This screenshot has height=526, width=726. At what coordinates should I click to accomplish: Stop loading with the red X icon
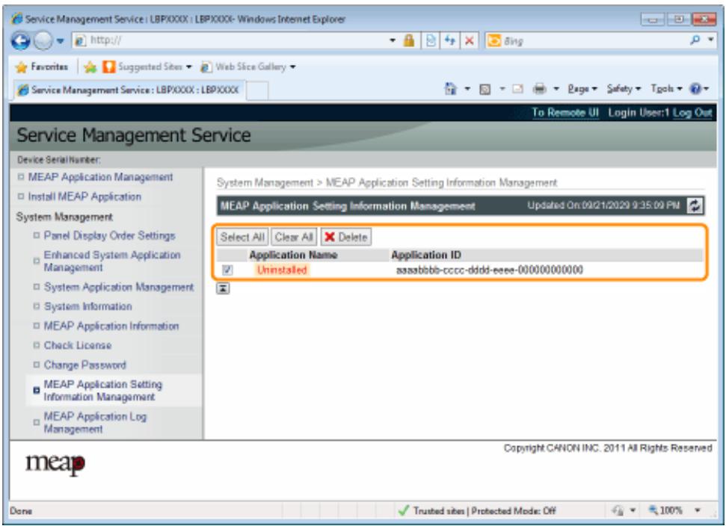tap(469, 40)
